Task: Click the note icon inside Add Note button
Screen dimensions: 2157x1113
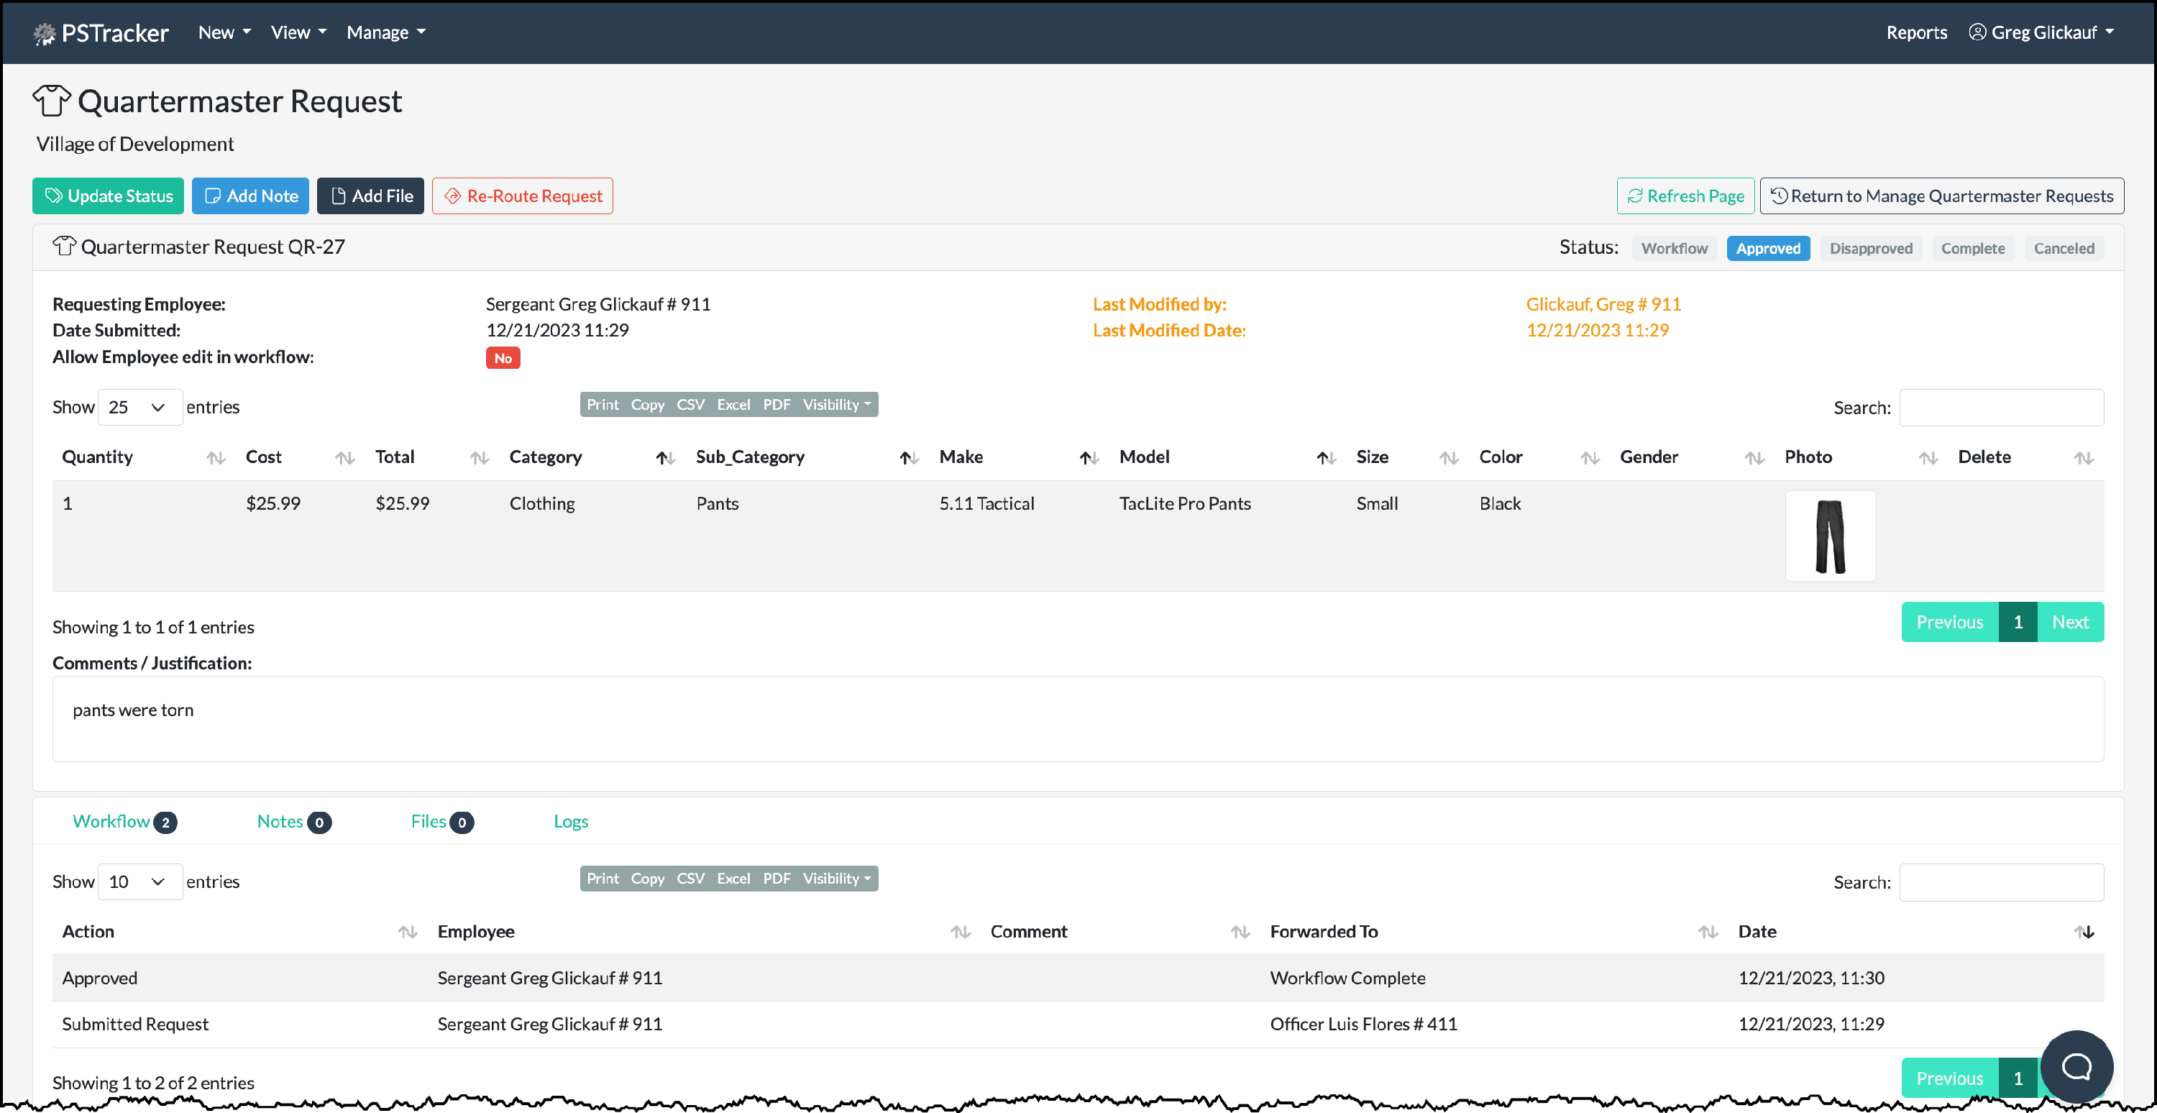Action: tap(213, 195)
